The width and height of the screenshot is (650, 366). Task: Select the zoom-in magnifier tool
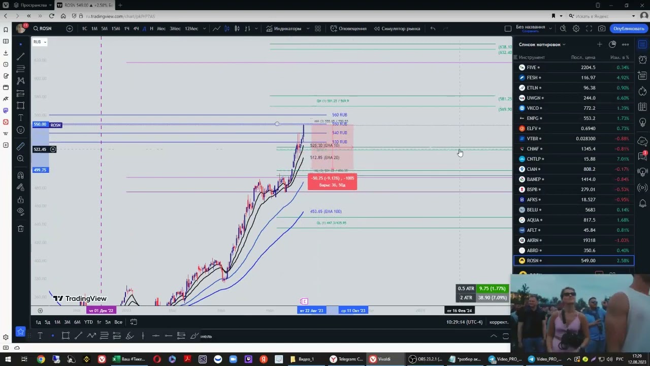[x=20, y=159]
